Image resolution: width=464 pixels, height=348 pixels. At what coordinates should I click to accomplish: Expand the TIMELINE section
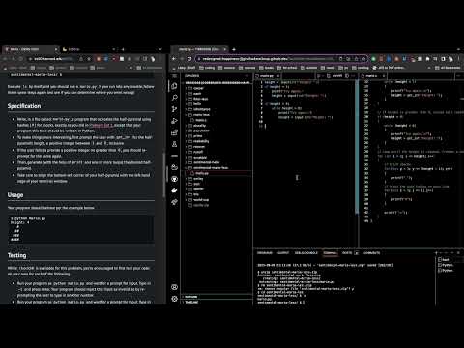click(x=217, y=302)
